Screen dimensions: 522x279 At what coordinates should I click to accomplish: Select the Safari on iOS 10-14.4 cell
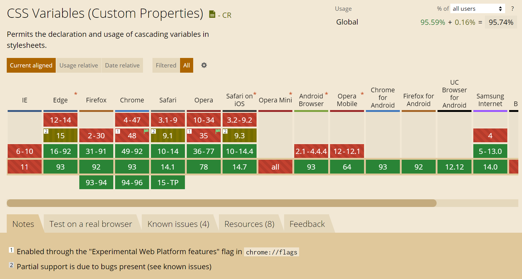239,151
